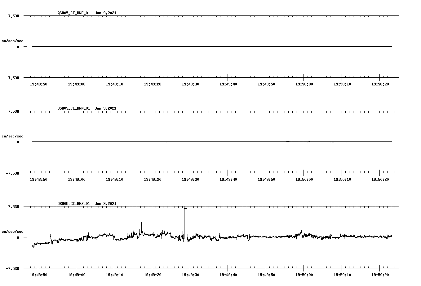Pick the 19:49:00 time label under HNZ plot
This screenshot has width=421, height=286.
pos(76,275)
